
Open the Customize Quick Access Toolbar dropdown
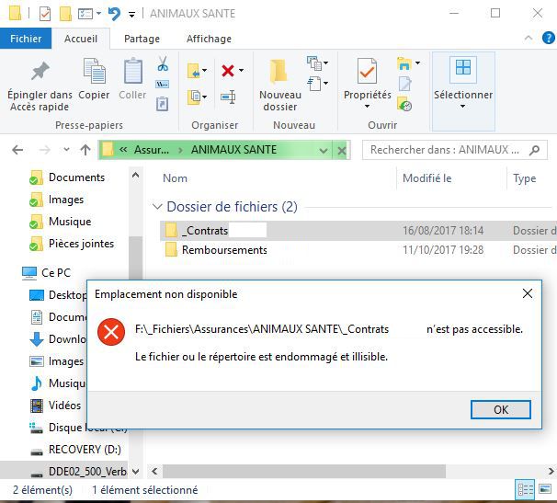pos(131,14)
